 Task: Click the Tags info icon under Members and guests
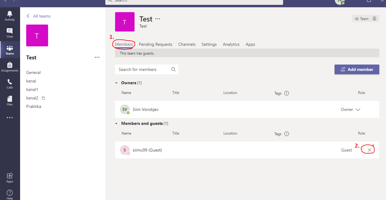pyautogui.click(x=286, y=134)
